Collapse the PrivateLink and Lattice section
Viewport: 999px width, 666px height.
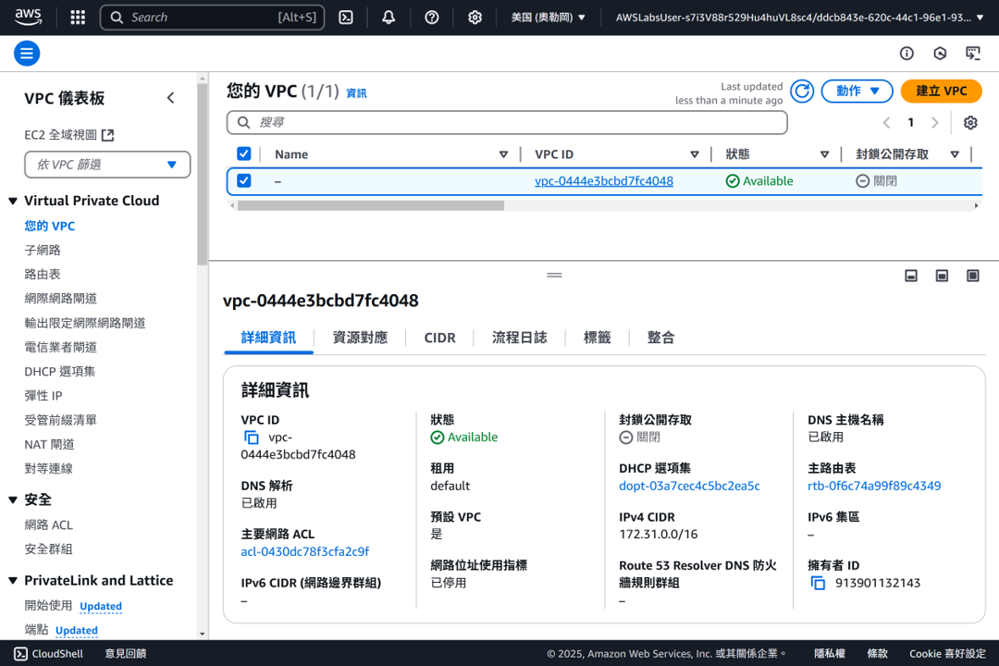tap(13, 581)
